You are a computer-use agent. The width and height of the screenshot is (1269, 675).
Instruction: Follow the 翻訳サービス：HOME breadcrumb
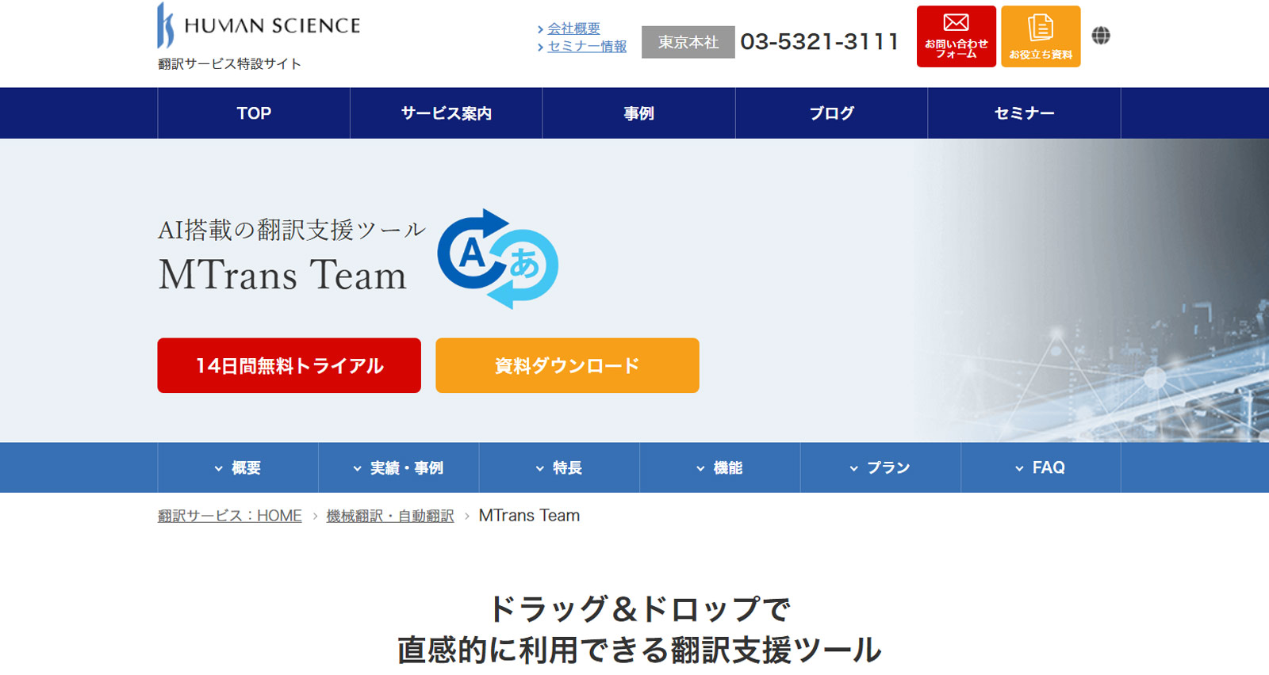coord(230,516)
